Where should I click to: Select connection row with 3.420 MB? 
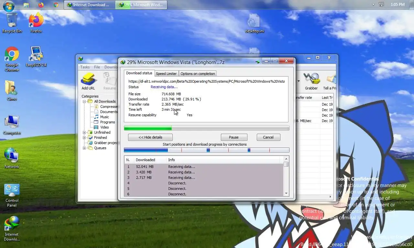click(204, 172)
